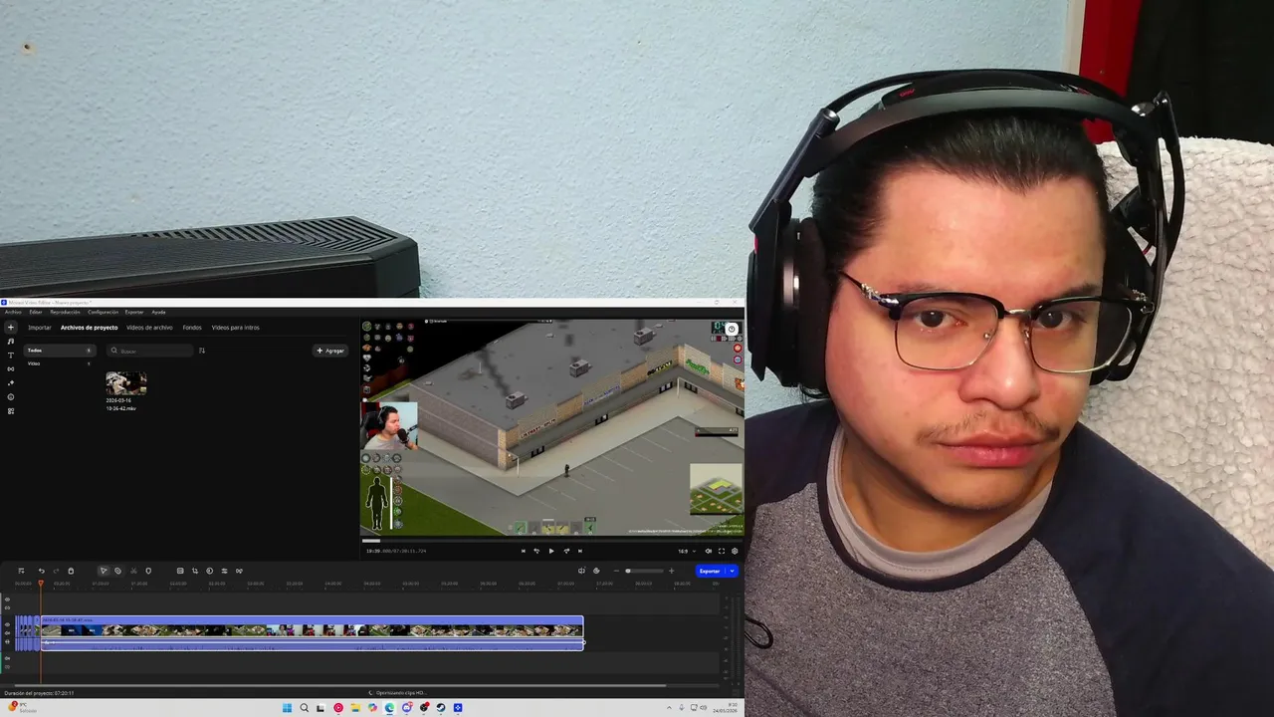
Task: Open the More tools grid icon in sidebar
Action: point(11,411)
